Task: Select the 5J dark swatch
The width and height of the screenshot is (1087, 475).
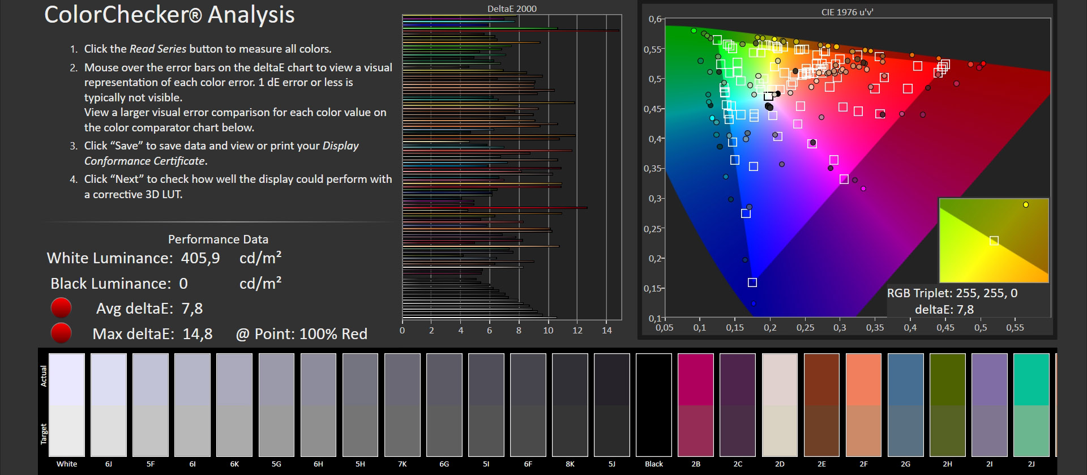Action: pyautogui.click(x=612, y=405)
